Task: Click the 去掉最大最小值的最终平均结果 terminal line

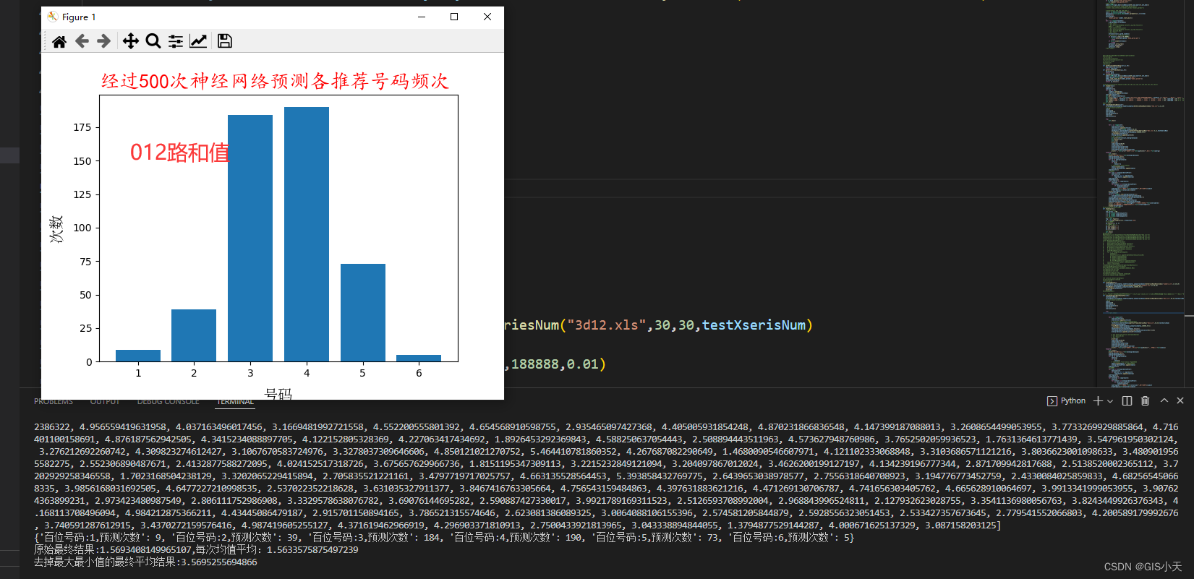Action: click(x=145, y=562)
